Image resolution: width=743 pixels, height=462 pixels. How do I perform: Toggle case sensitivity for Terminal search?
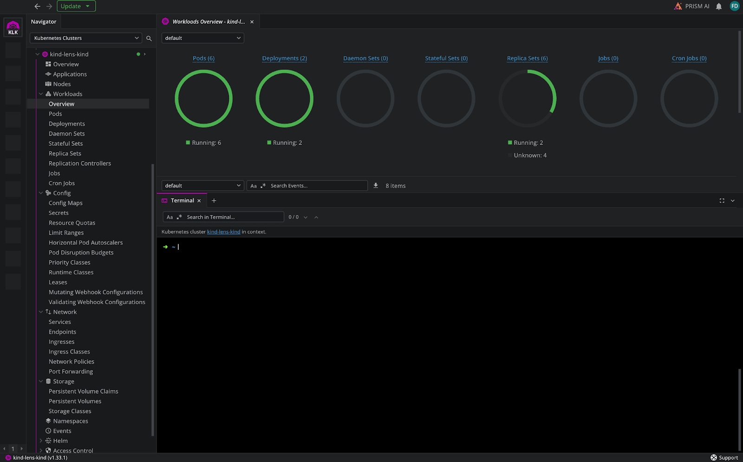click(169, 217)
